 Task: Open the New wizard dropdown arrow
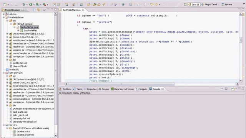(8, 5)
